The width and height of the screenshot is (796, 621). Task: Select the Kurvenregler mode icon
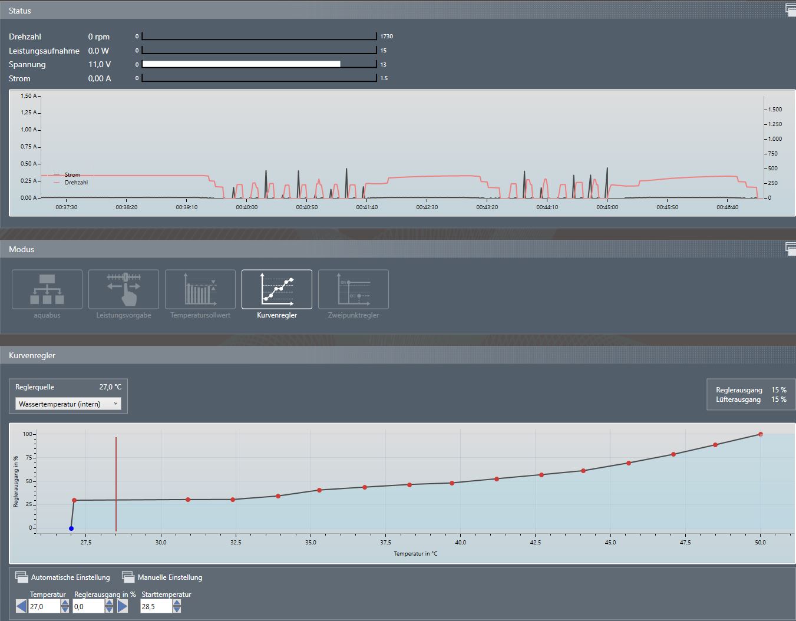coord(277,289)
